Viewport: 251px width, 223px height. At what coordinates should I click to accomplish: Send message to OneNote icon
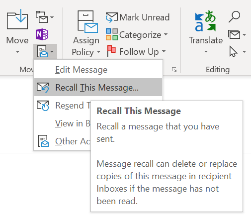click(x=42, y=34)
